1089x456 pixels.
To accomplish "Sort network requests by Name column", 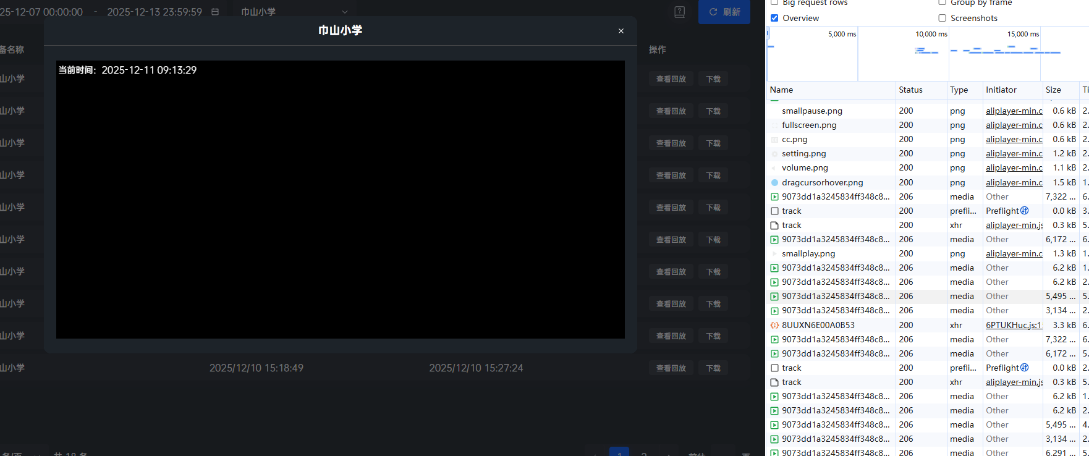I will [831, 90].
